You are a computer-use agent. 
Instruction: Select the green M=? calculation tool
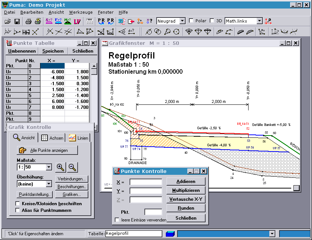click(68, 21)
